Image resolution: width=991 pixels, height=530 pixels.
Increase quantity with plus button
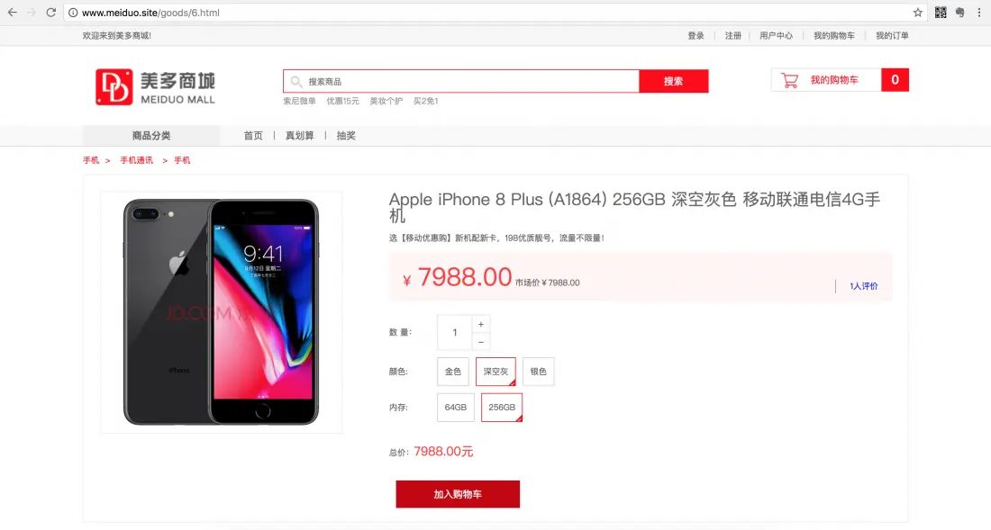coord(481,324)
